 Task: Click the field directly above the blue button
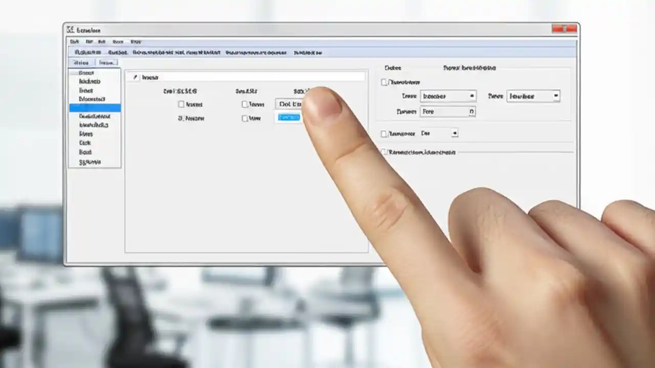(289, 104)
